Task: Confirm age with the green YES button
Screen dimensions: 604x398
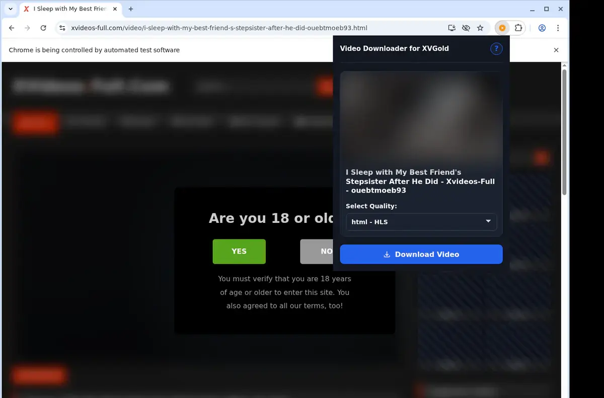Action: (x=239, y=252)
